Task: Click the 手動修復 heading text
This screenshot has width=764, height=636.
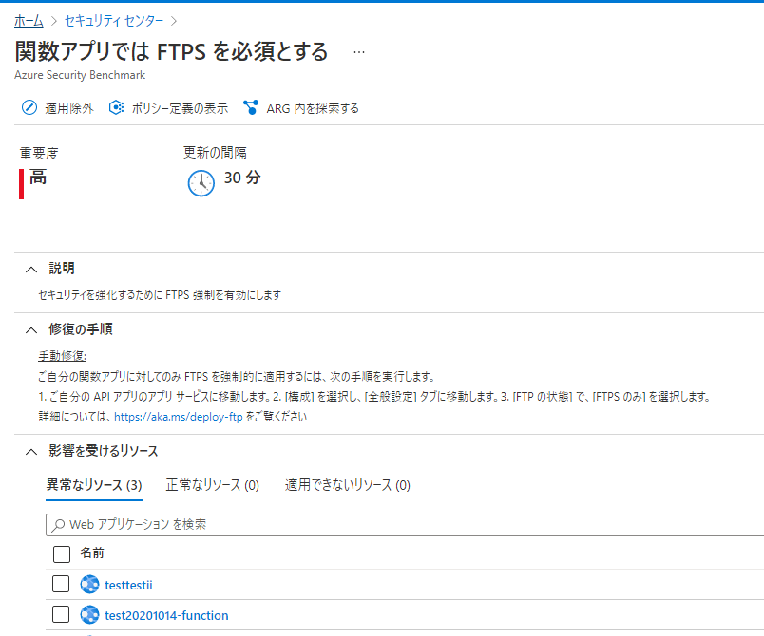Action: tap(63, 356)
